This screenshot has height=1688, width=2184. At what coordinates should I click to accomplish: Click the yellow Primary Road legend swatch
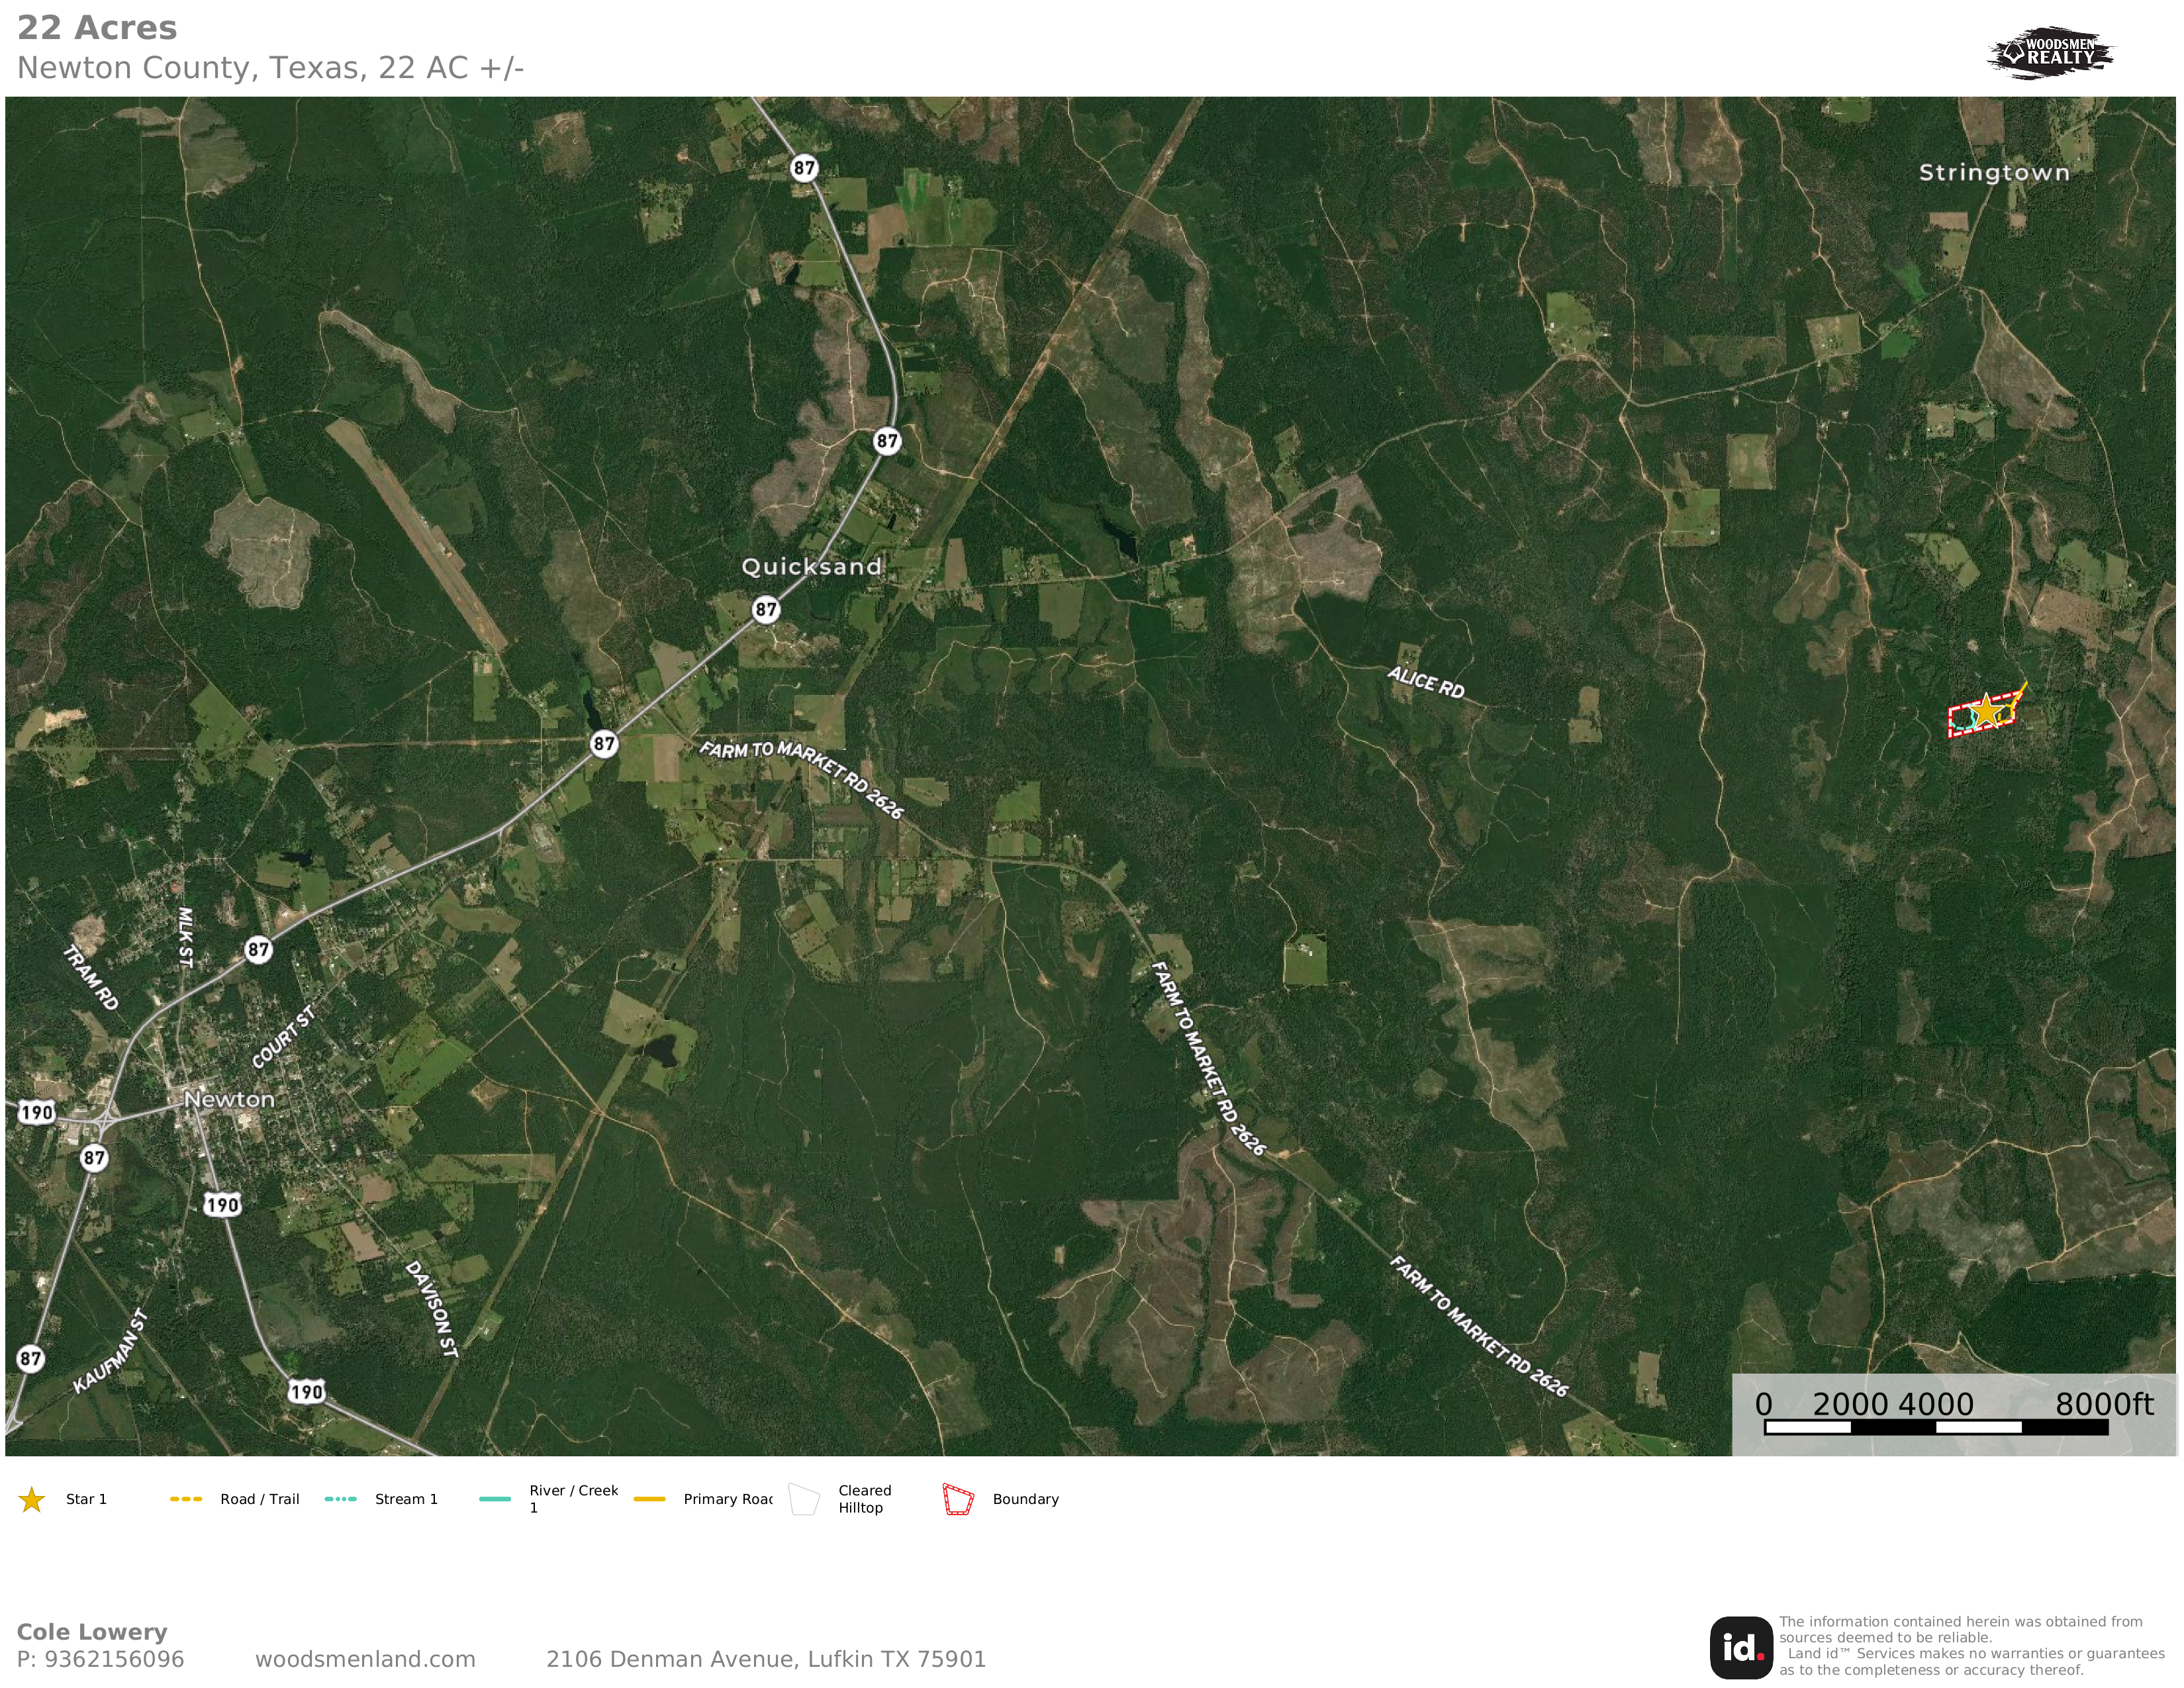[649, 1499]
